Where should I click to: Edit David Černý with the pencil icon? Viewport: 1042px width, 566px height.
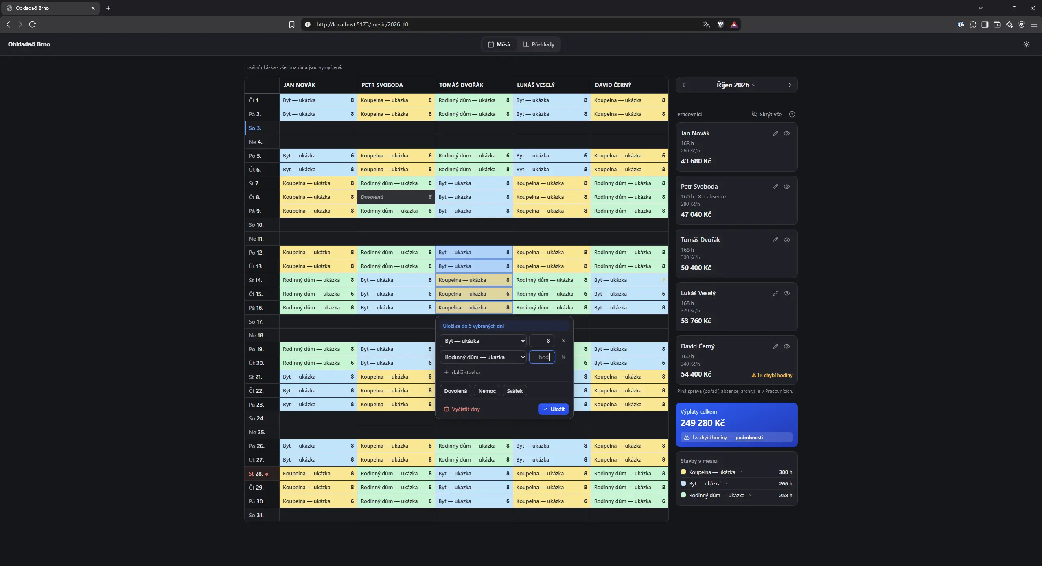pos(775,346)
